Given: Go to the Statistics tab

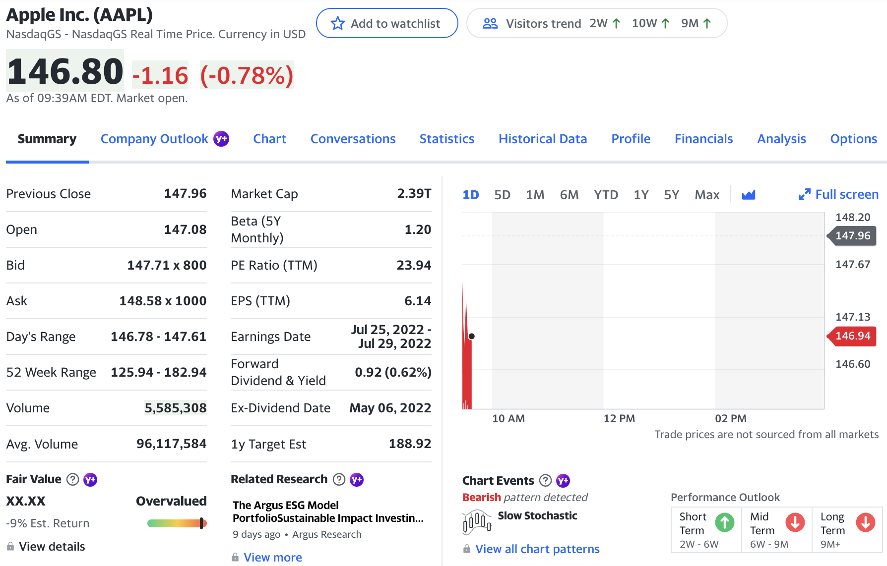Looking at the screenshot, I should pos(447,139).
